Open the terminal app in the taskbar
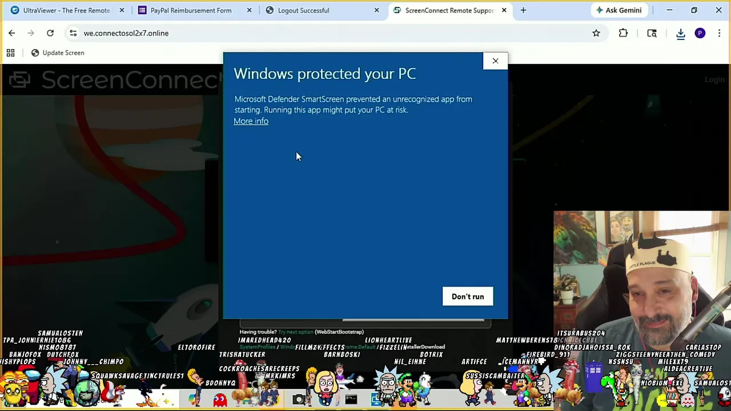The width and height of the screenshot is (731, 411). pyautogui.click(x=351, y=400)
